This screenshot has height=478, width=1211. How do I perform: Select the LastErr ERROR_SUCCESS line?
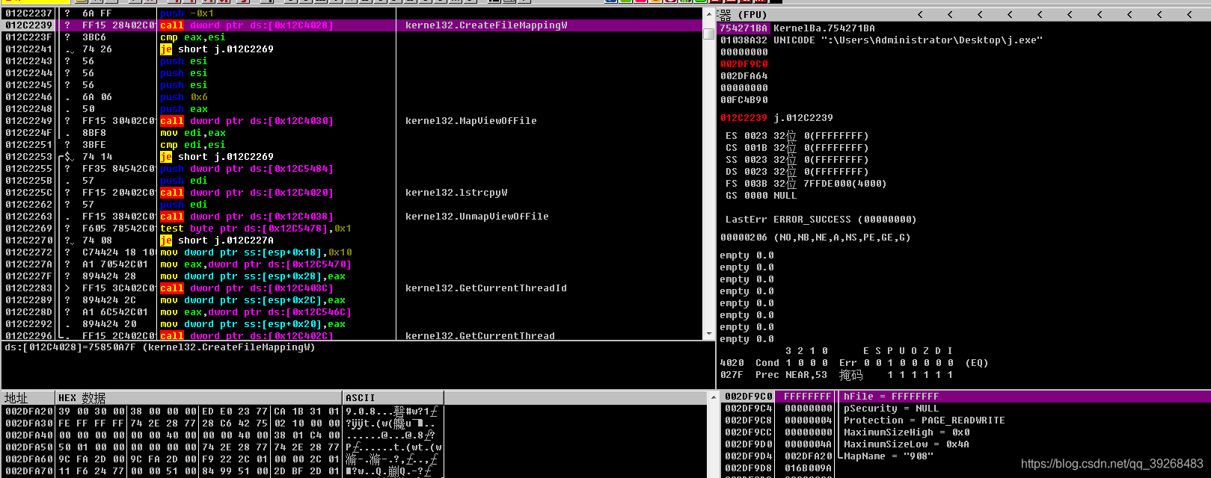(x=821, y=220)
